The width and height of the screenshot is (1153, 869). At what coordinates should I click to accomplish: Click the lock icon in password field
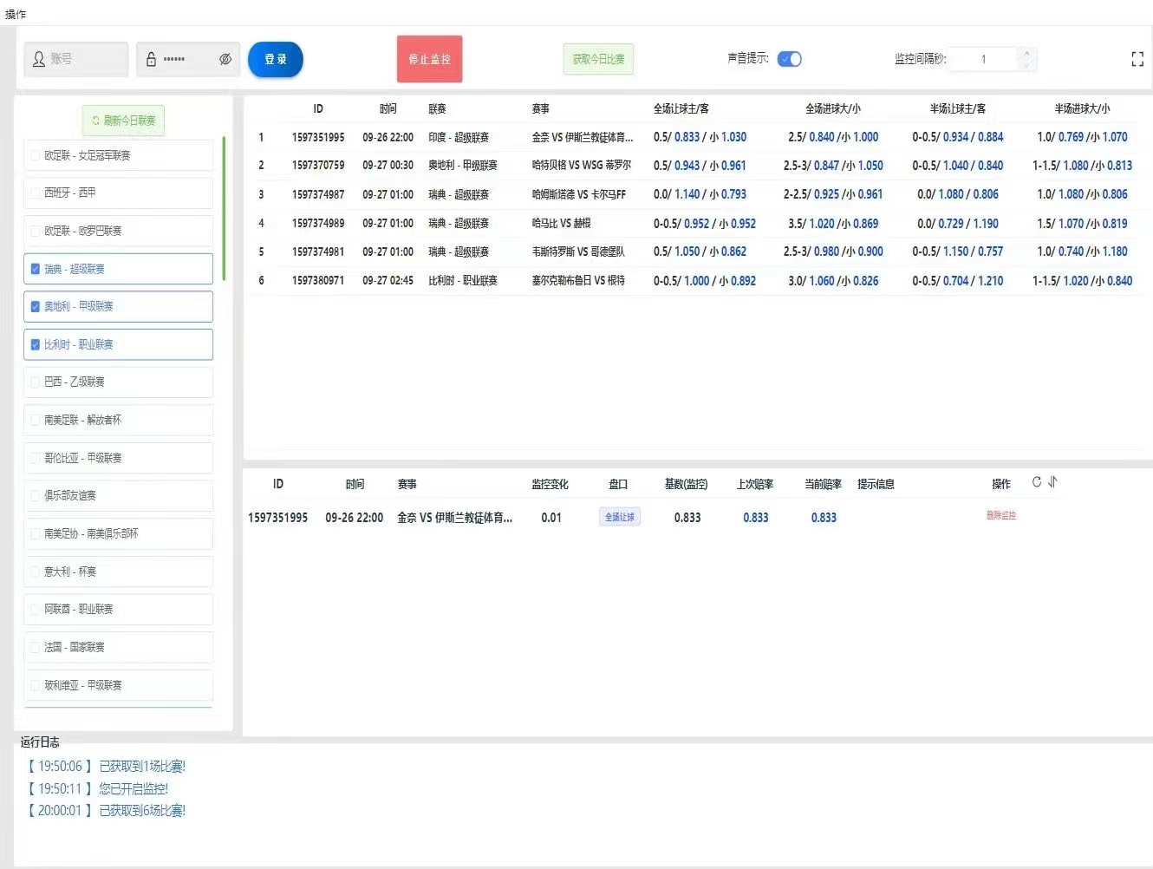tap(151, 59)
